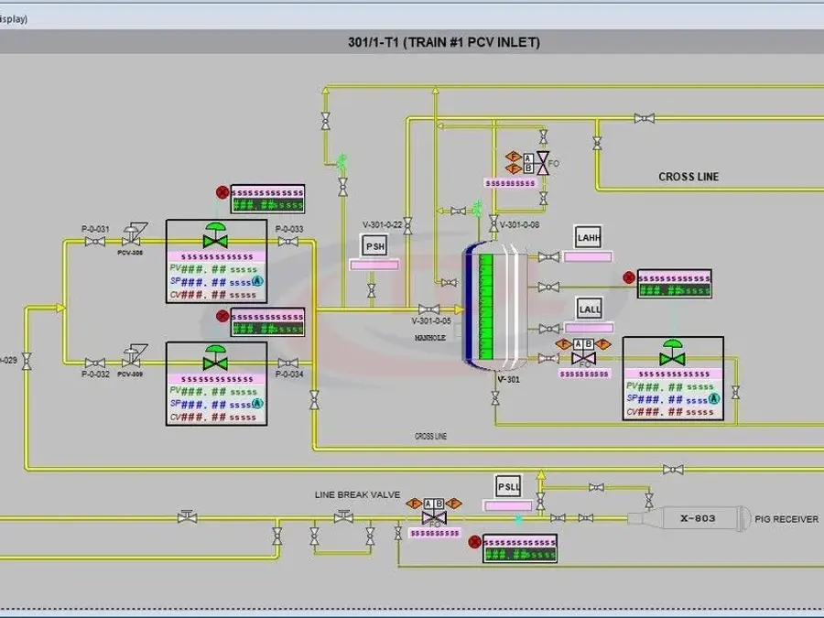Select the pink FO shutdown valve near CROSS LINE
The width and height of the screenshot is (824, 618).
(543, 164)
